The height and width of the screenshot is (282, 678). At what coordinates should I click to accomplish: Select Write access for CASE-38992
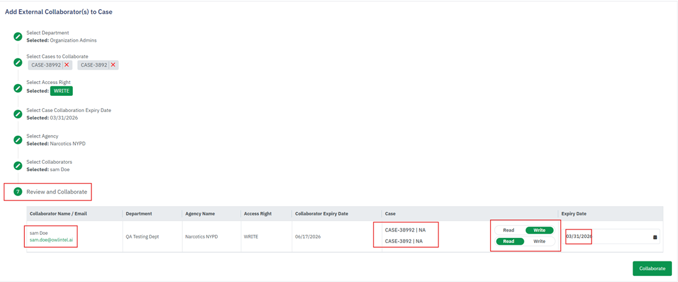[539, 230]
